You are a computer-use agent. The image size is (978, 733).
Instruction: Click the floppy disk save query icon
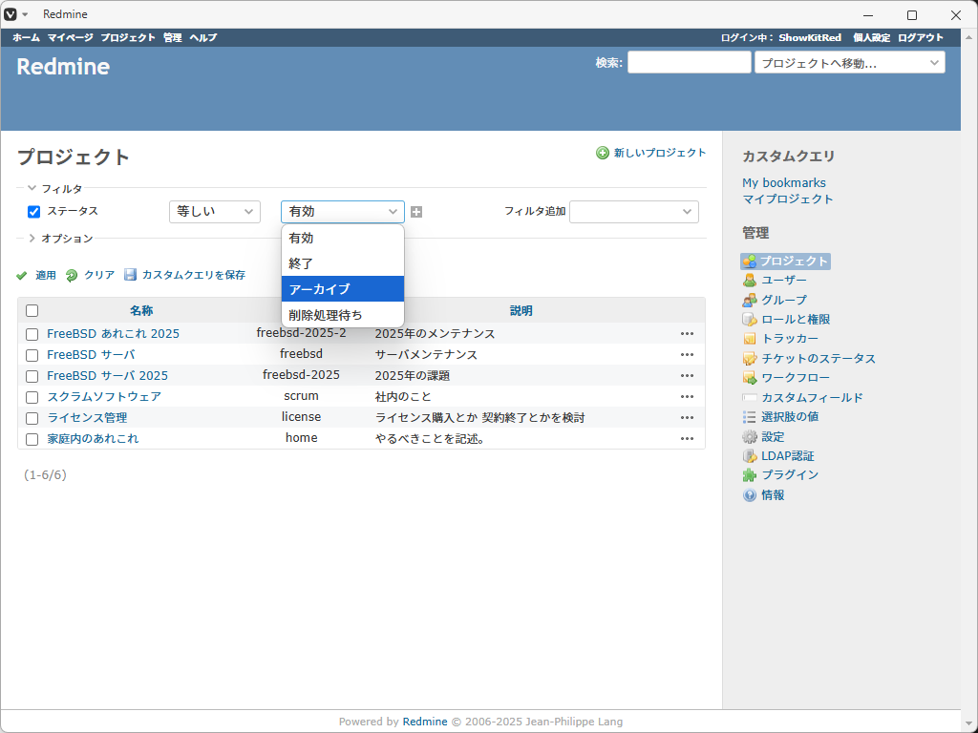(x=130, y=275)
